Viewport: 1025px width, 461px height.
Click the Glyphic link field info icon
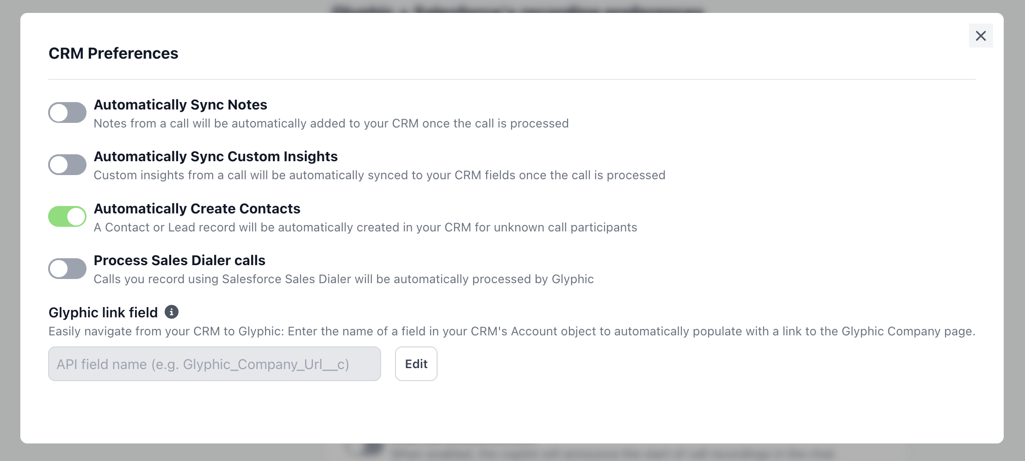172,312
